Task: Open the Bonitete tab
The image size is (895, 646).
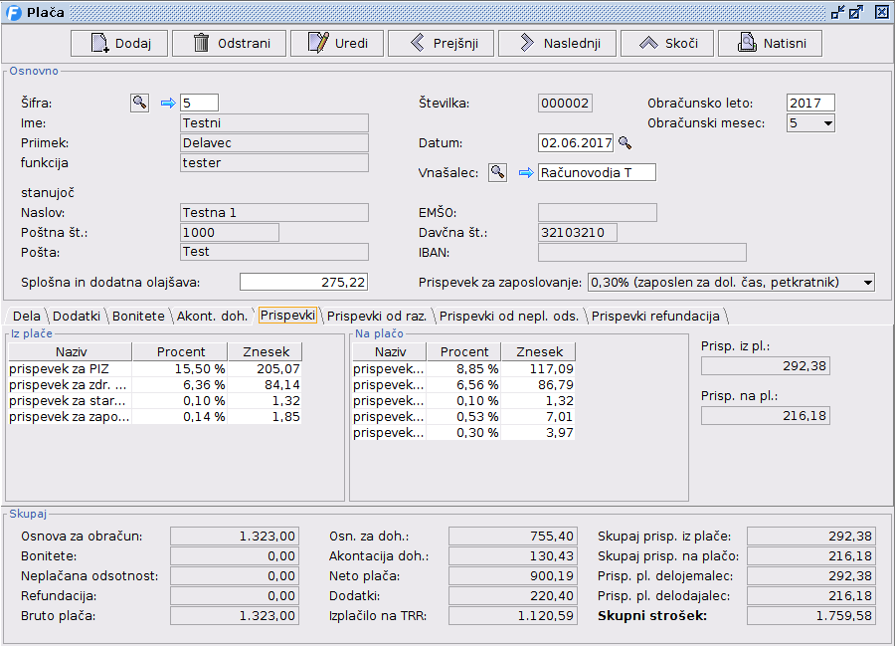Action: pos(138,316)
